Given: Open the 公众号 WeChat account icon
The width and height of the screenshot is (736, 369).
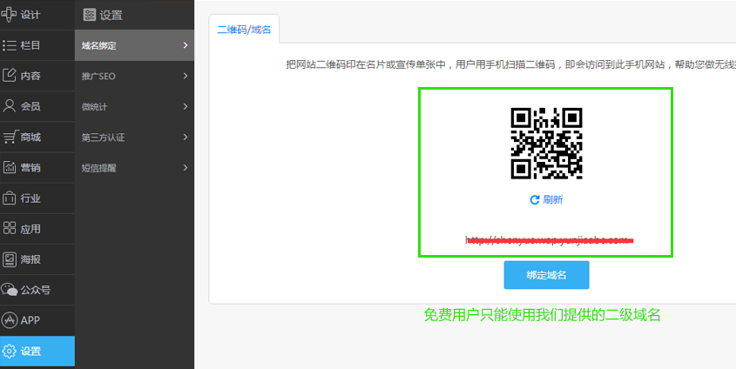Looking at the screenshot, I should pos(10,290).
